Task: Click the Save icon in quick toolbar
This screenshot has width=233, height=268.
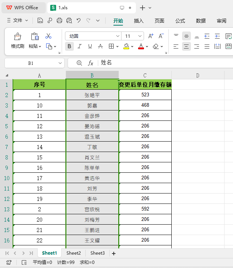Action: click(x=40, y=20)
